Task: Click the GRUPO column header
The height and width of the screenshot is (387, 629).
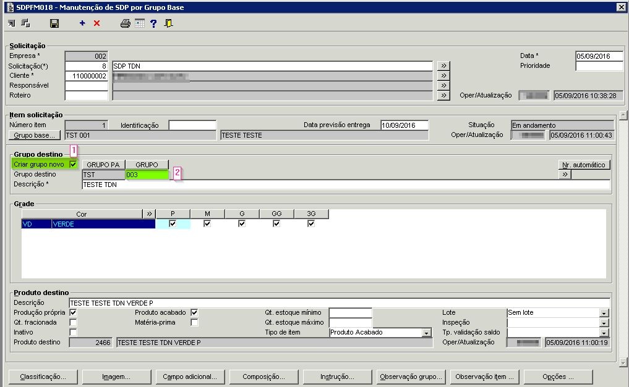Action: point(147,164)
